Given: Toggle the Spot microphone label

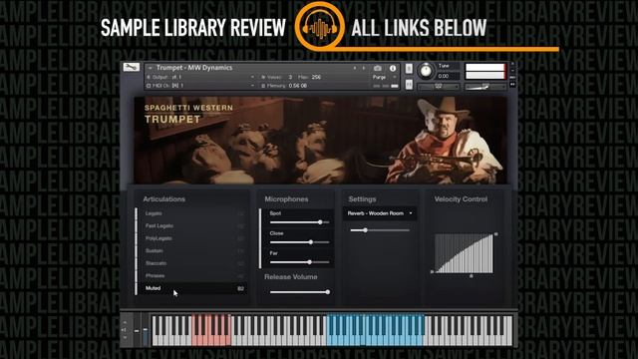Looking at the screenshot, I should 275,213.
